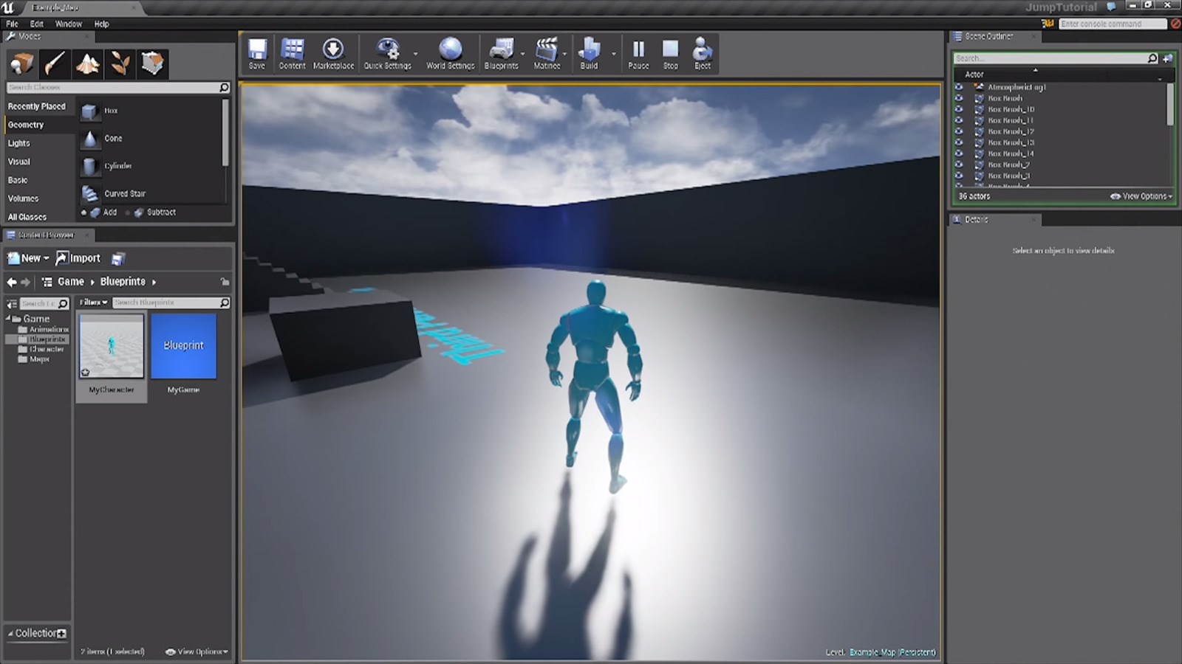Eject from the player controller
This screenshot has width=1182, height=664.
click(x=703, y=54)
